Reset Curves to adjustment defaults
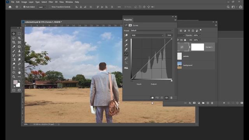Image resolution: width=249 pixels, height=140 pixels. pos(162,98)
